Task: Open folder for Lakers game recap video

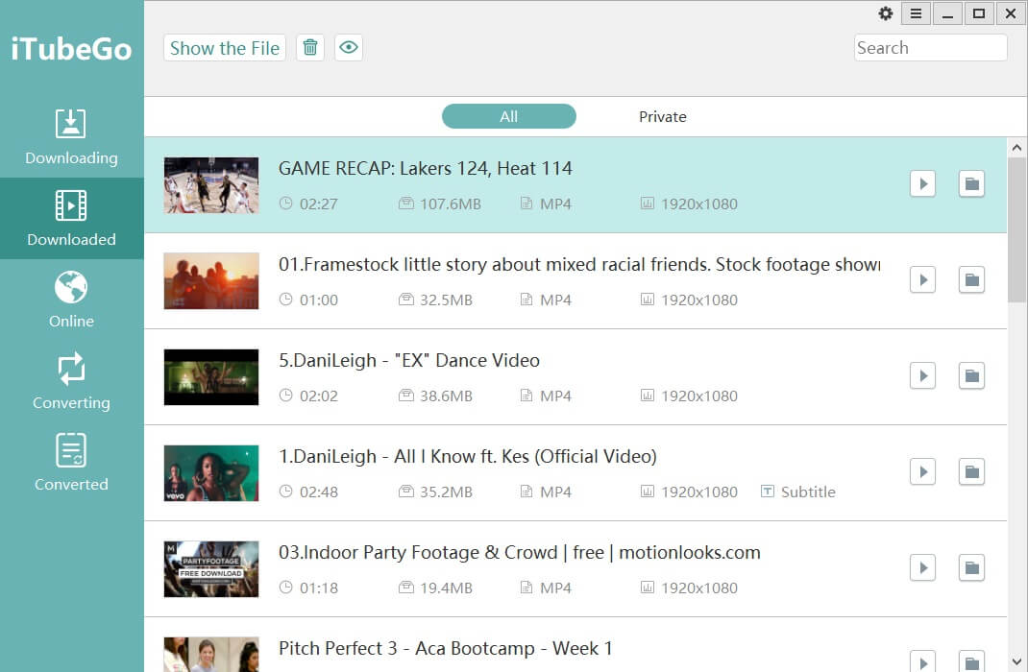Action: click(971, 184)
